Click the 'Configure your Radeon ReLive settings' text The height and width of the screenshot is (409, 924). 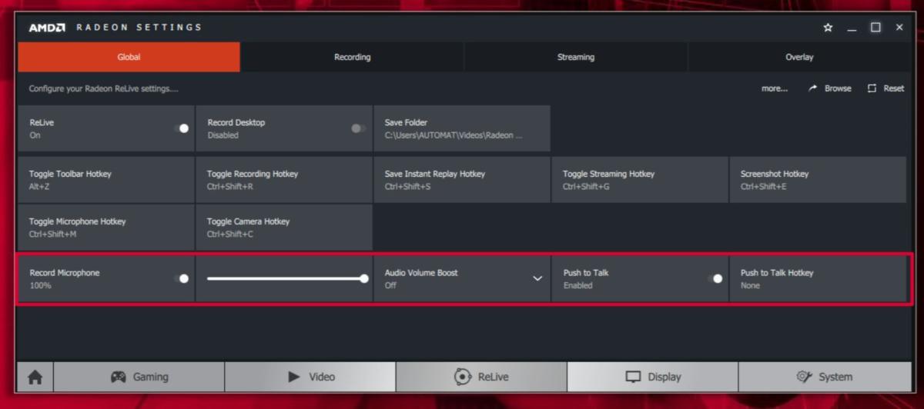point(103,88)
